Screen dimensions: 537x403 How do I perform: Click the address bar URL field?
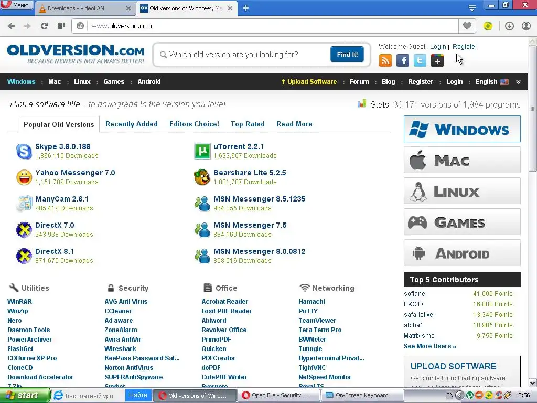click(x=272, y=26)
